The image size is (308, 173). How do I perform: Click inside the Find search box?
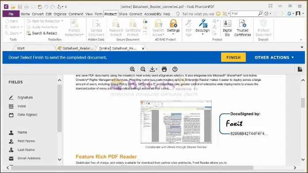point(244,14)
